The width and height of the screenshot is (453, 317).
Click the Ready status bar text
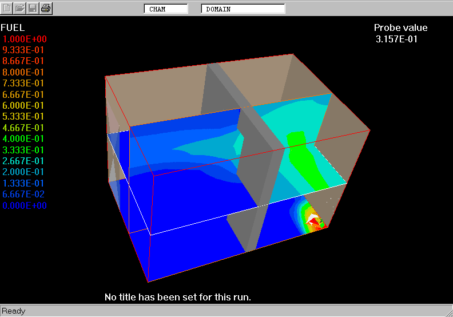(14, 311)
